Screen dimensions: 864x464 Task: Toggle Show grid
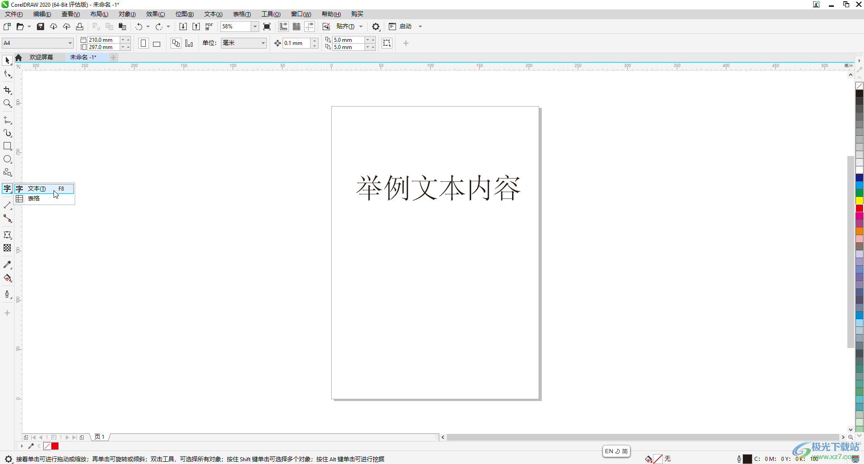click(x=297, y=27)
